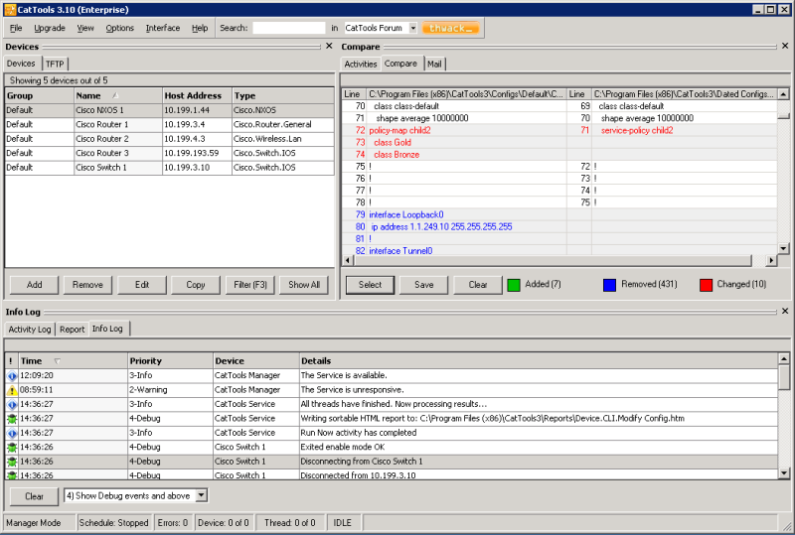Viewport: 795px width, 535px height.
Task: Click the Group column header
Action: coord(40,95)
